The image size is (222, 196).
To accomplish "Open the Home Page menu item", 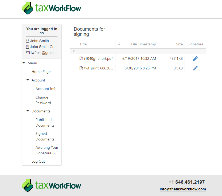I will tap(41, 72).
